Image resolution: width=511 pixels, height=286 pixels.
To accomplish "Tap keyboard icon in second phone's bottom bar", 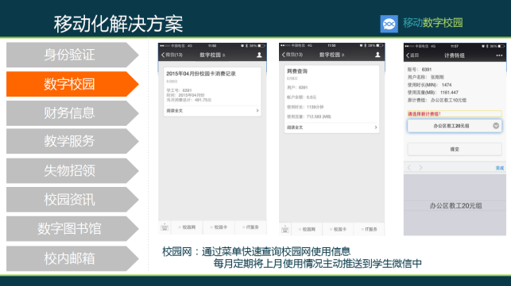I will click(285, 229).
